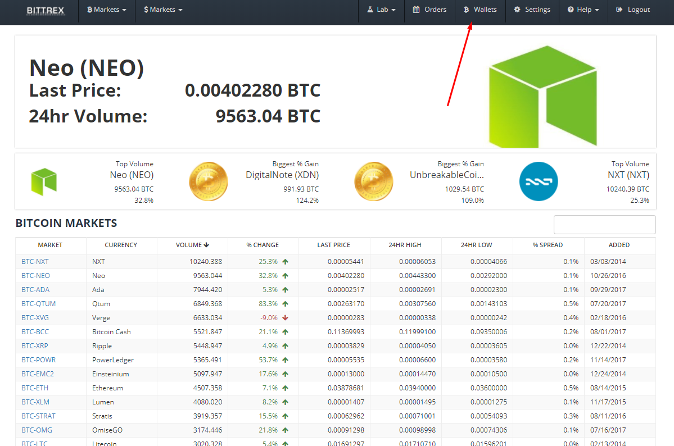This screenshot has height=446, width=674.
Task: Click the up arrow in OmiseGO row
Action: coord(285,430)
